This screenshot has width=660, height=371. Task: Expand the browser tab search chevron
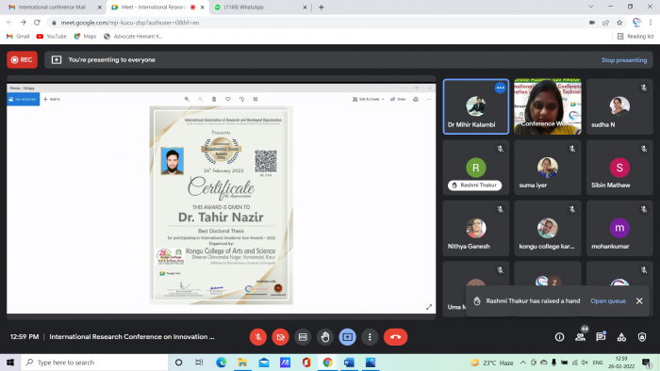point(591,7)
